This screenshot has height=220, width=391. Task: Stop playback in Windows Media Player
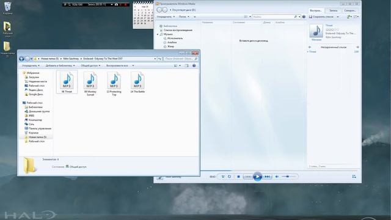click(x=238, y=177)
